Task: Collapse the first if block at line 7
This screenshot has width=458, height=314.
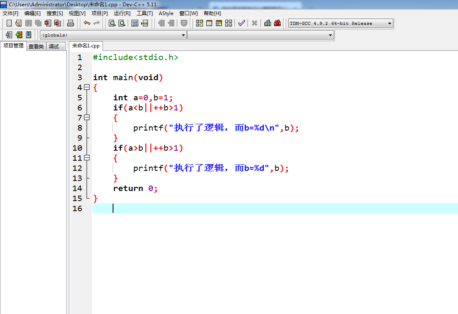Action: pos(87,117)
